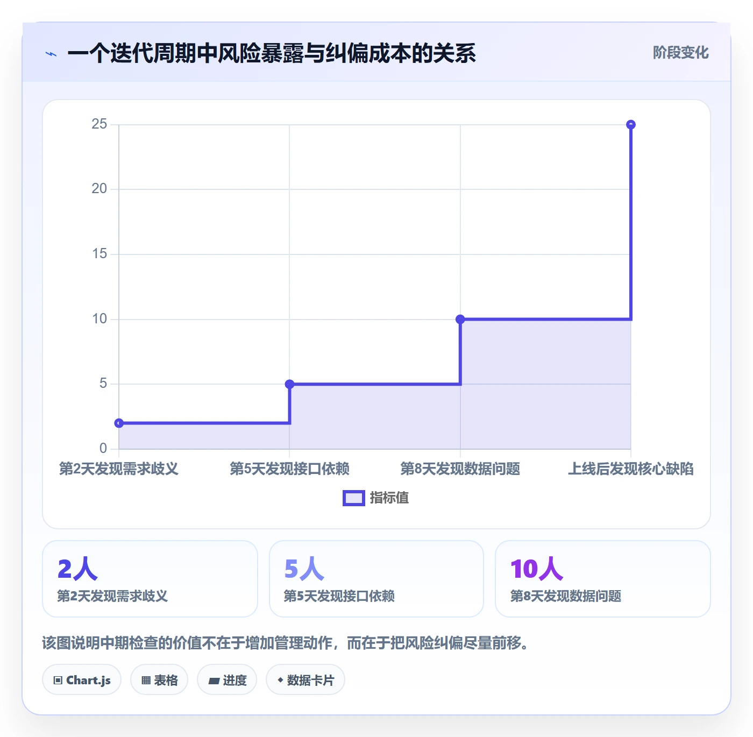Select the data point at 第5天发现接口依赖
Image resolution: width=753 pixels, height=737 pixels.
pyautogui.click(x=289, y=384)
